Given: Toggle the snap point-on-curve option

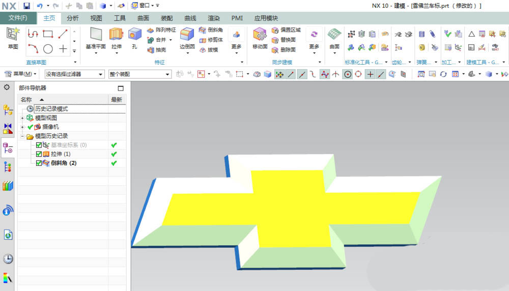Looking at the screenshot, I should click(381, 74).
